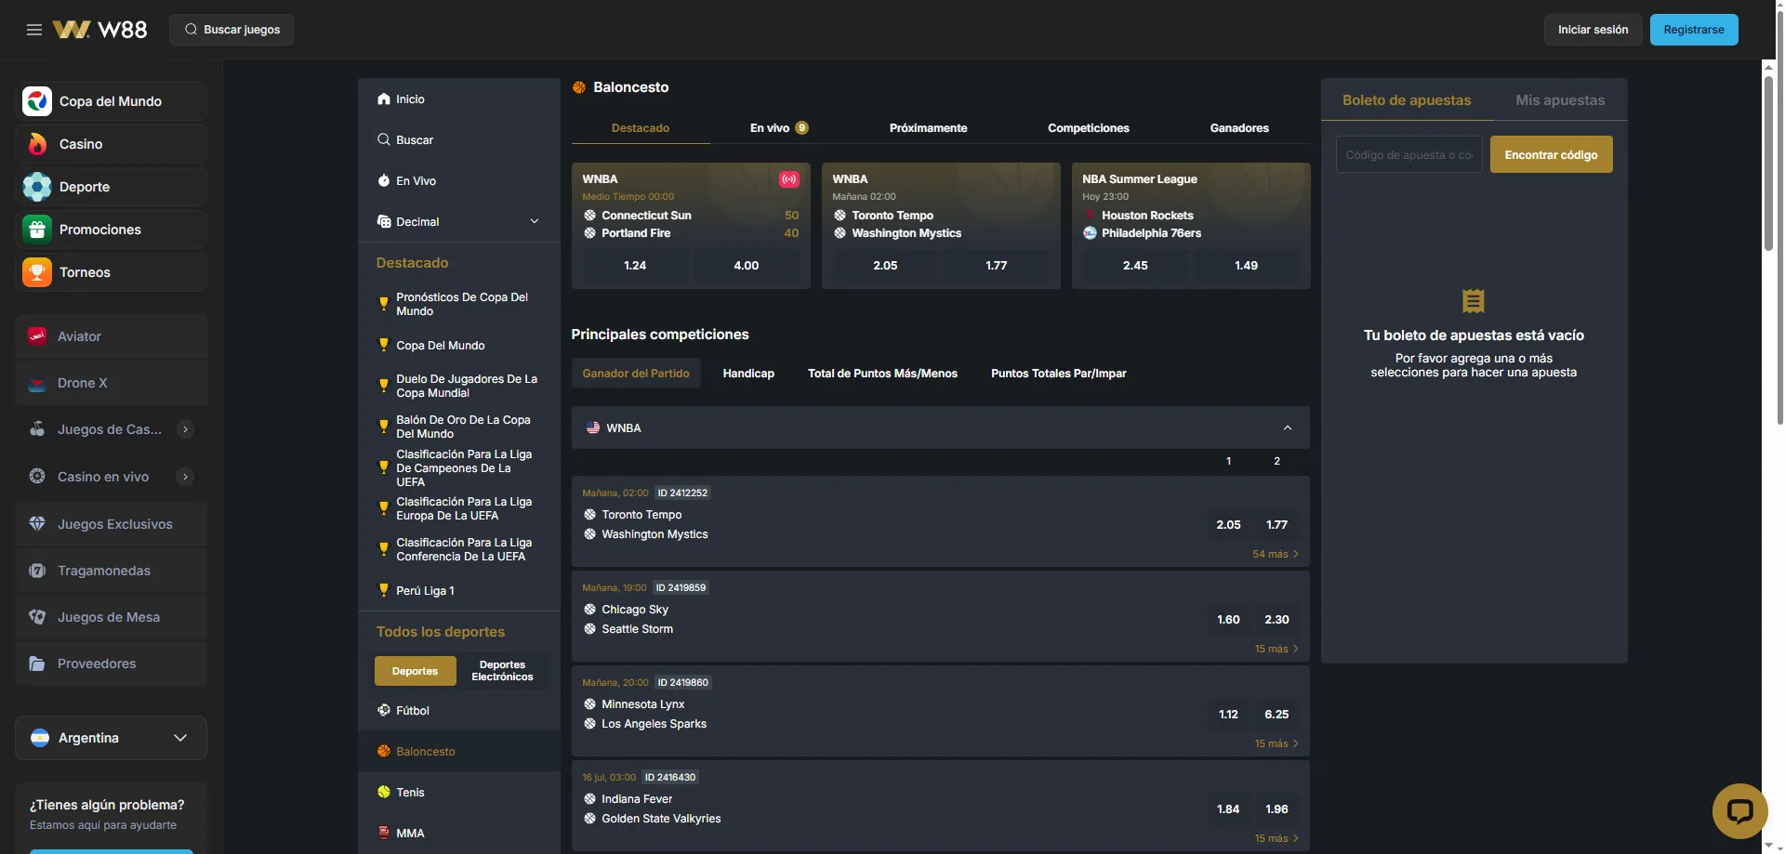Open Mis apuestas tab
This screenshot has height=854, width=1785.
[x=1560, y=100]
